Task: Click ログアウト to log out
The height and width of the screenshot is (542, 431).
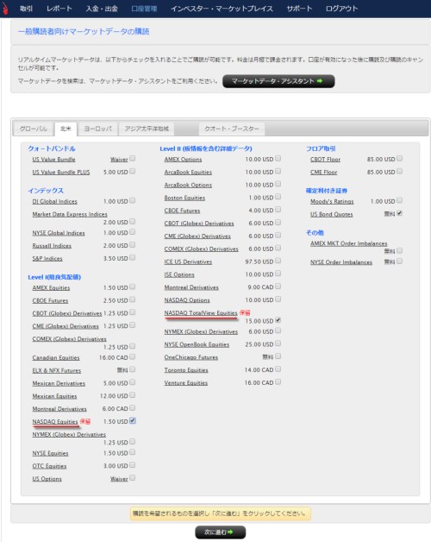Action: pyautogui.click(x=341, y=9)
